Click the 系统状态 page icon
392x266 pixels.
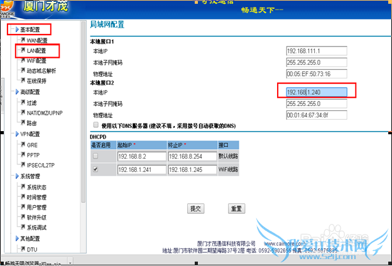click(x=23, y=186)
